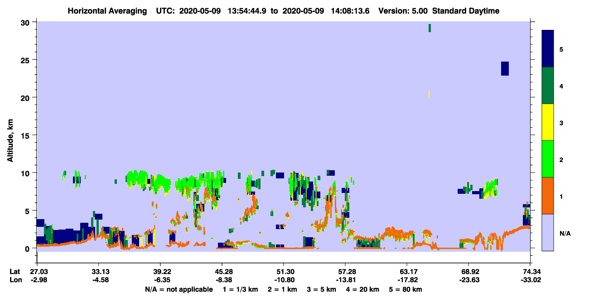Select latitude value "68.92"
Screen dimensions: 589x302
[468, 272]
